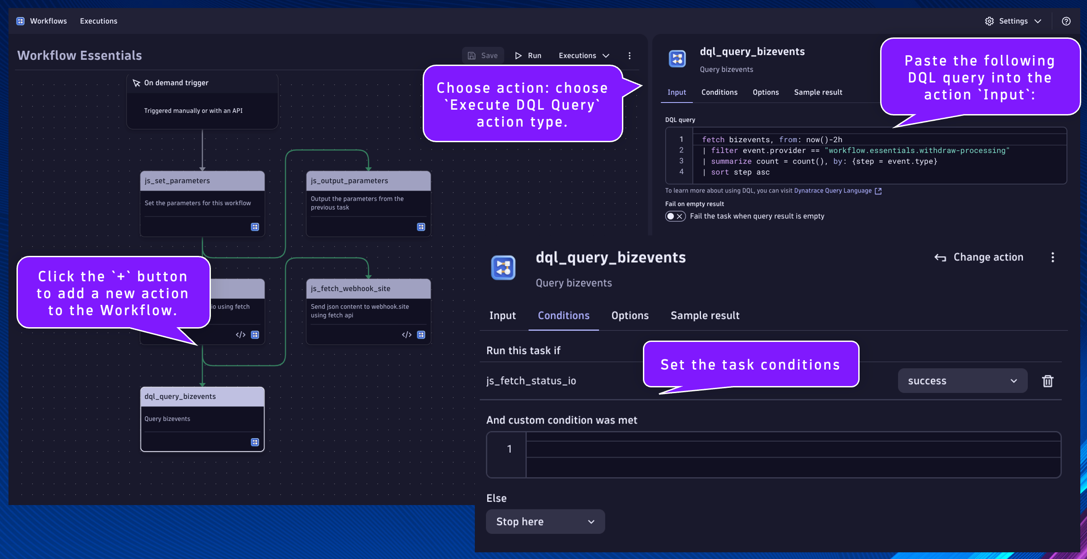Switch to Input tab in lower panel

[x=502, y=316]
